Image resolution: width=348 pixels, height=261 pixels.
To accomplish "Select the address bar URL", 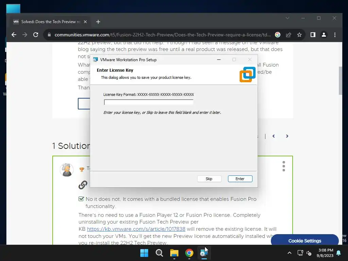I will point(162,35).
